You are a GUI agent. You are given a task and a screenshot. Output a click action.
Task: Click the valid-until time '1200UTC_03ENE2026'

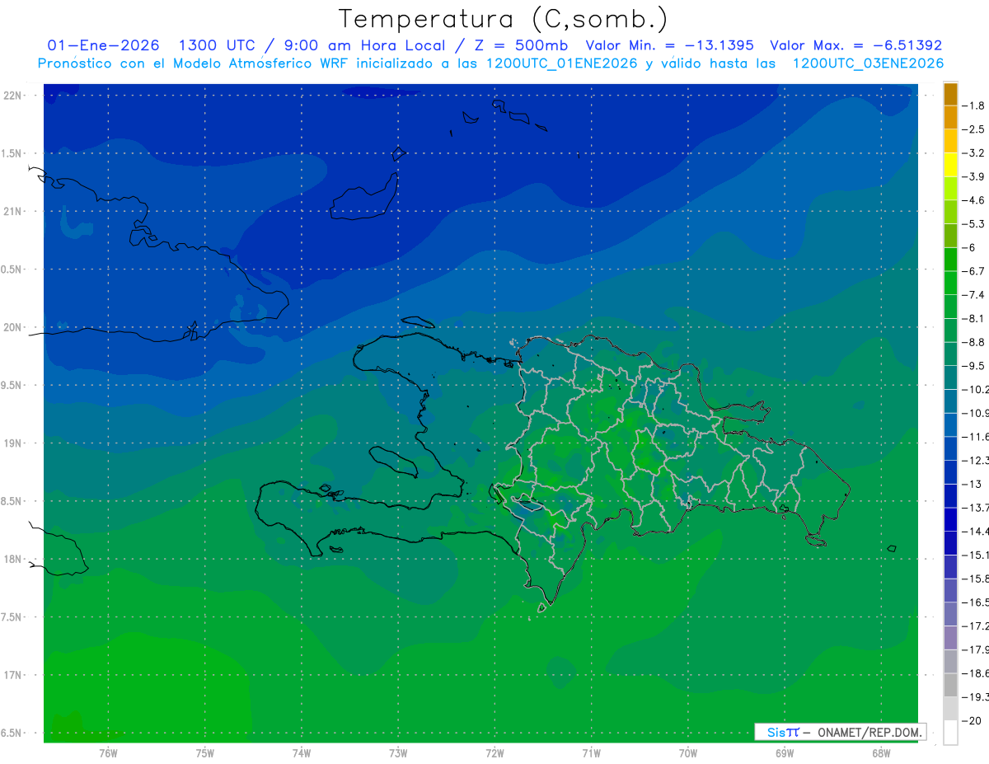coord(868,63)
